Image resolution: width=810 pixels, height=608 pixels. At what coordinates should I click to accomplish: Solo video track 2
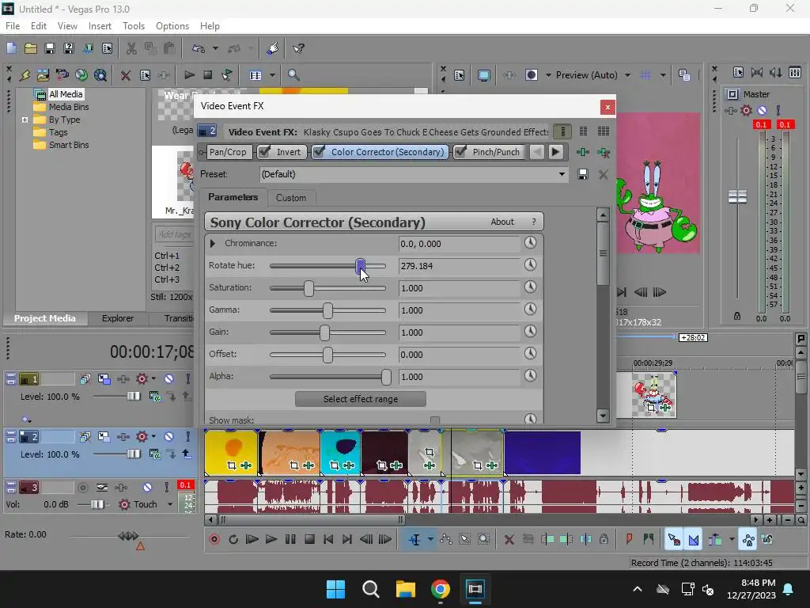pyautogui.click(x=187, y=437)
